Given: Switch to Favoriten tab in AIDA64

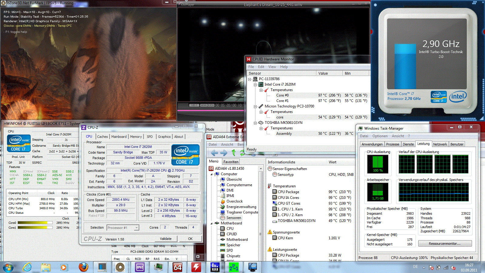Looking at the screenshot, I should pos(231,162).
